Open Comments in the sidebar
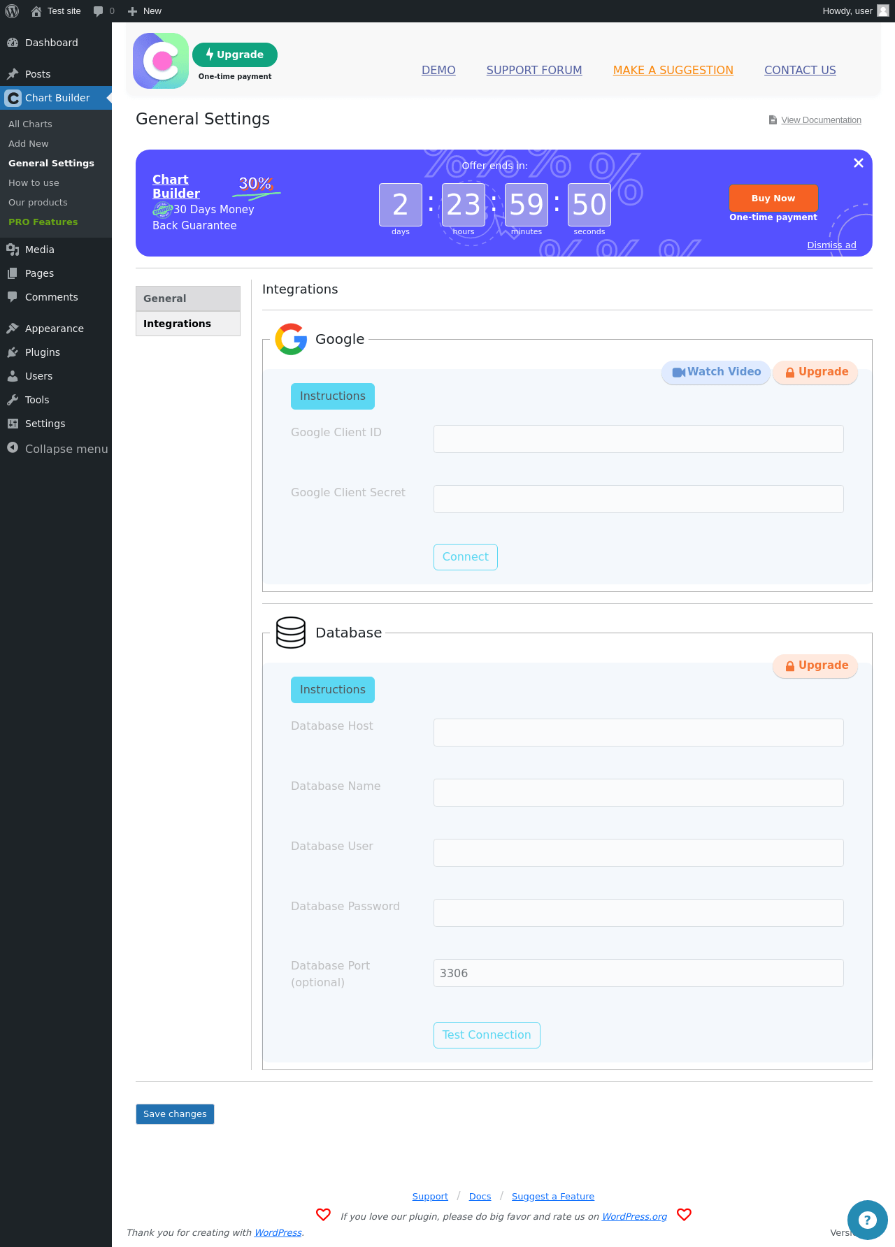The width and height of the screenshot is (895, 1247). tap(56, 297)
